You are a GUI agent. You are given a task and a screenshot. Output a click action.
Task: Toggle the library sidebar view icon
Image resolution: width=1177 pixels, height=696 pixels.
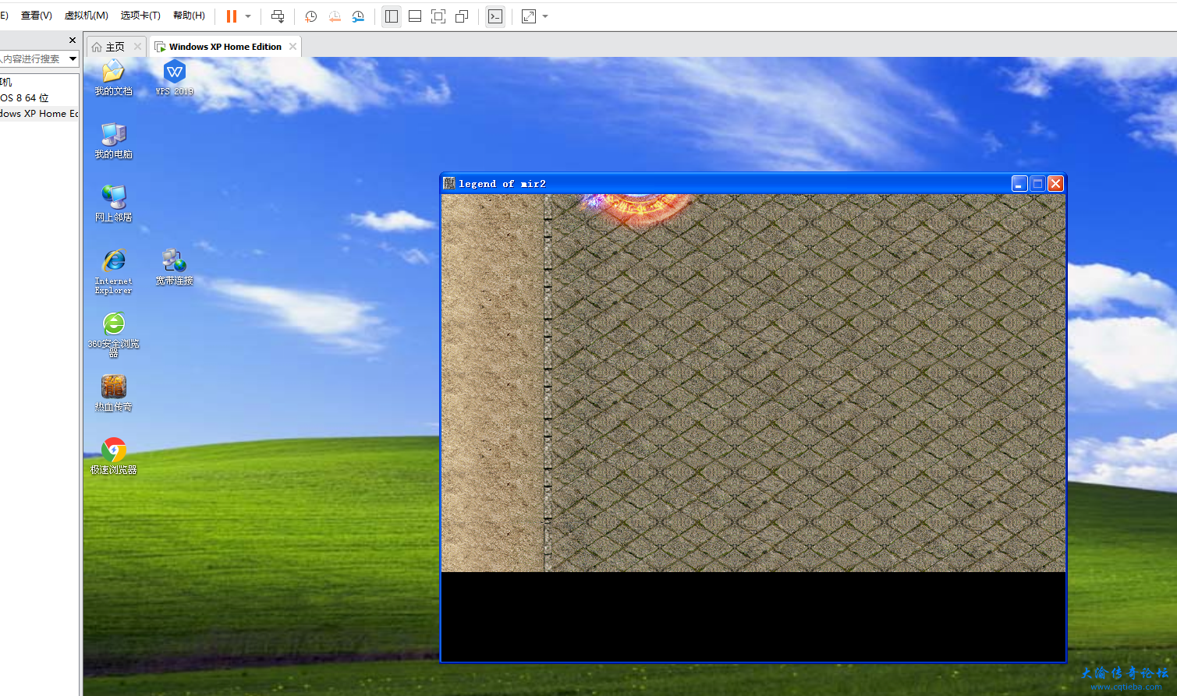point(392,16)
